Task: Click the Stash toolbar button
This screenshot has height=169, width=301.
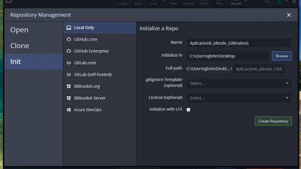Action: 204,2
